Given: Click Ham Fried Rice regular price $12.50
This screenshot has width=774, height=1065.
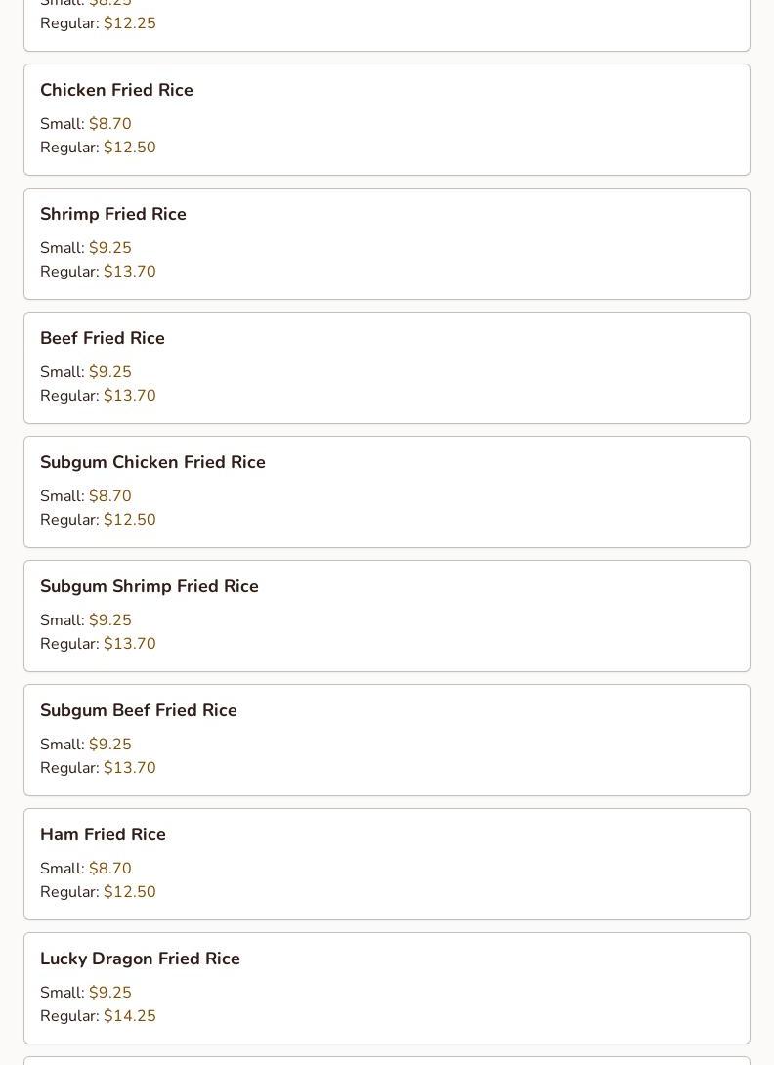Looking at the screenshot, I should click(129, 892).
